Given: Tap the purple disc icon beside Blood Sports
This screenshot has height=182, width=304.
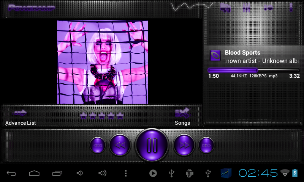Looking at the screenshot, I should click(215, 55).
